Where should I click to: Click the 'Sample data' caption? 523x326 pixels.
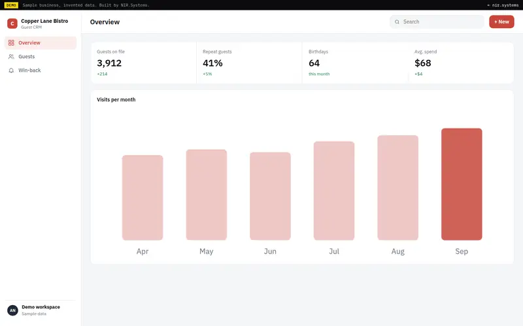point(34,314)
